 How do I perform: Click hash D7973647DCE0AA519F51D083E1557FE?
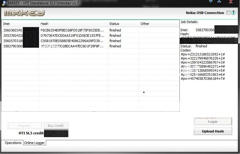click(x=72, y=36)
